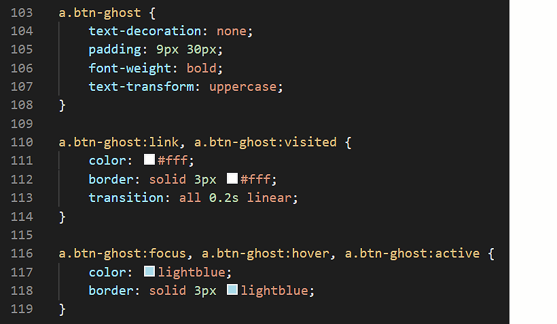Click the lightblue swatch on line 117

149,272
